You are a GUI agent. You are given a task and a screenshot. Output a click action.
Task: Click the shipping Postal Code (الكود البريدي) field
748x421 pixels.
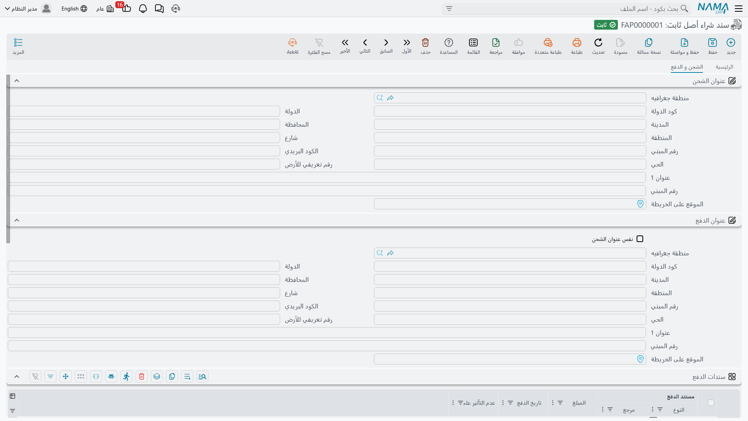[x=144, y=151]
